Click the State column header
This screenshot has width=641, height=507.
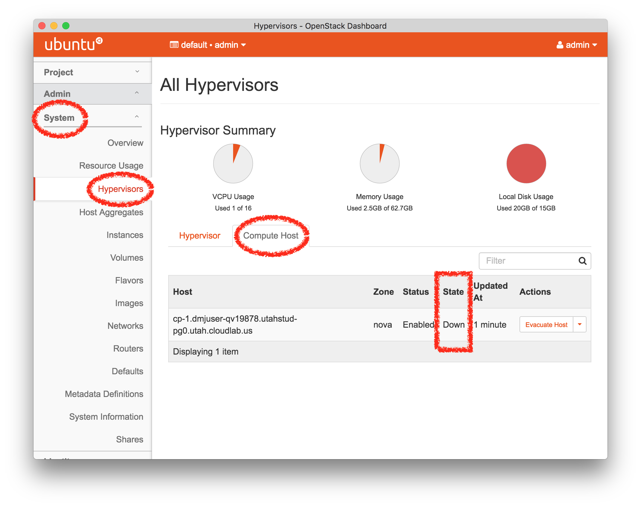(x=453, y=292)
